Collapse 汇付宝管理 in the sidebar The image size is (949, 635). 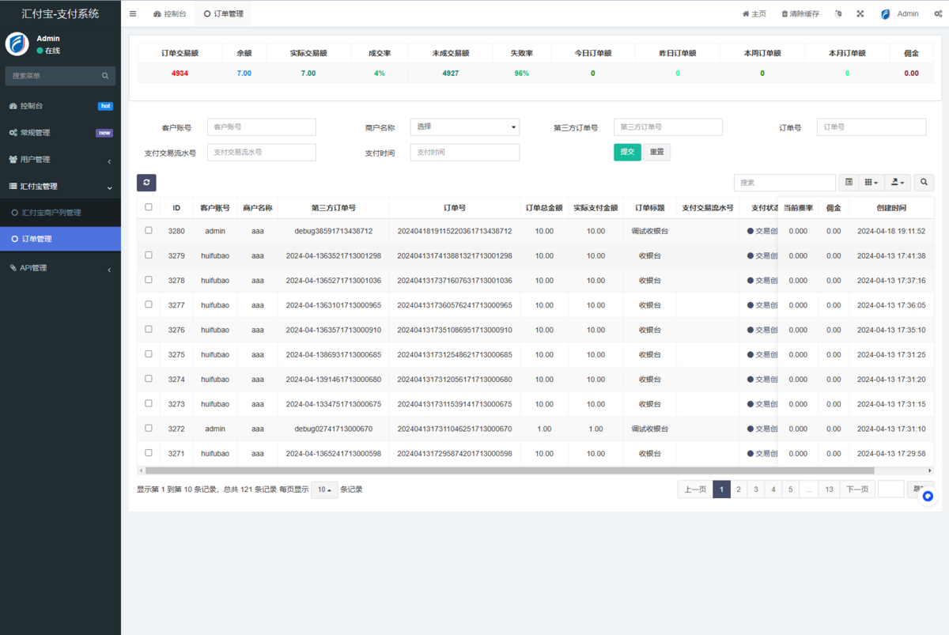tap(60, 187)
